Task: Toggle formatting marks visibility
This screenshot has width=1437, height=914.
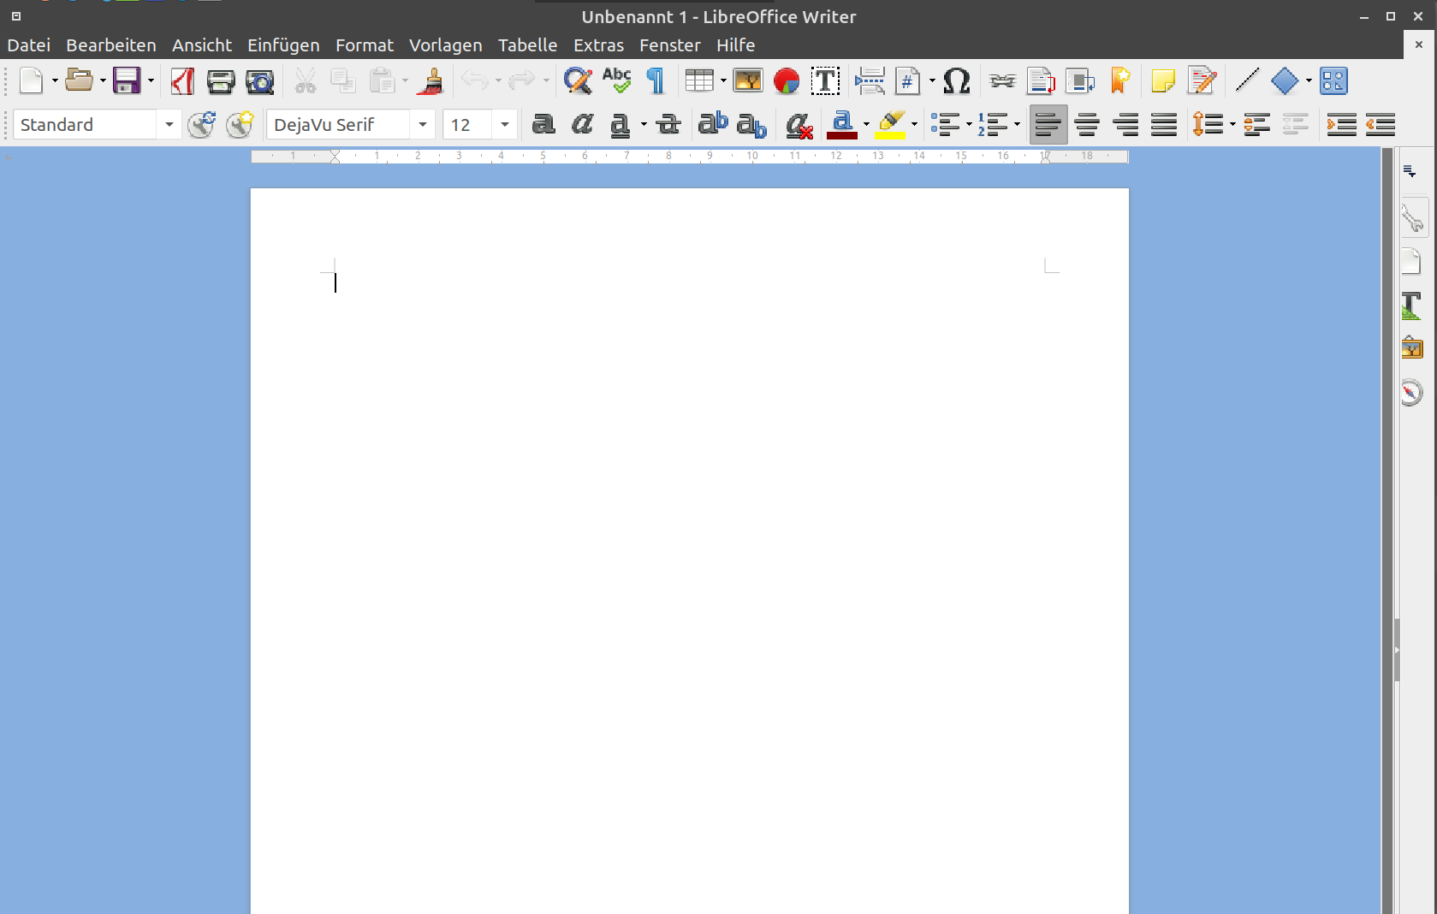Action: [x=655, y=81]
